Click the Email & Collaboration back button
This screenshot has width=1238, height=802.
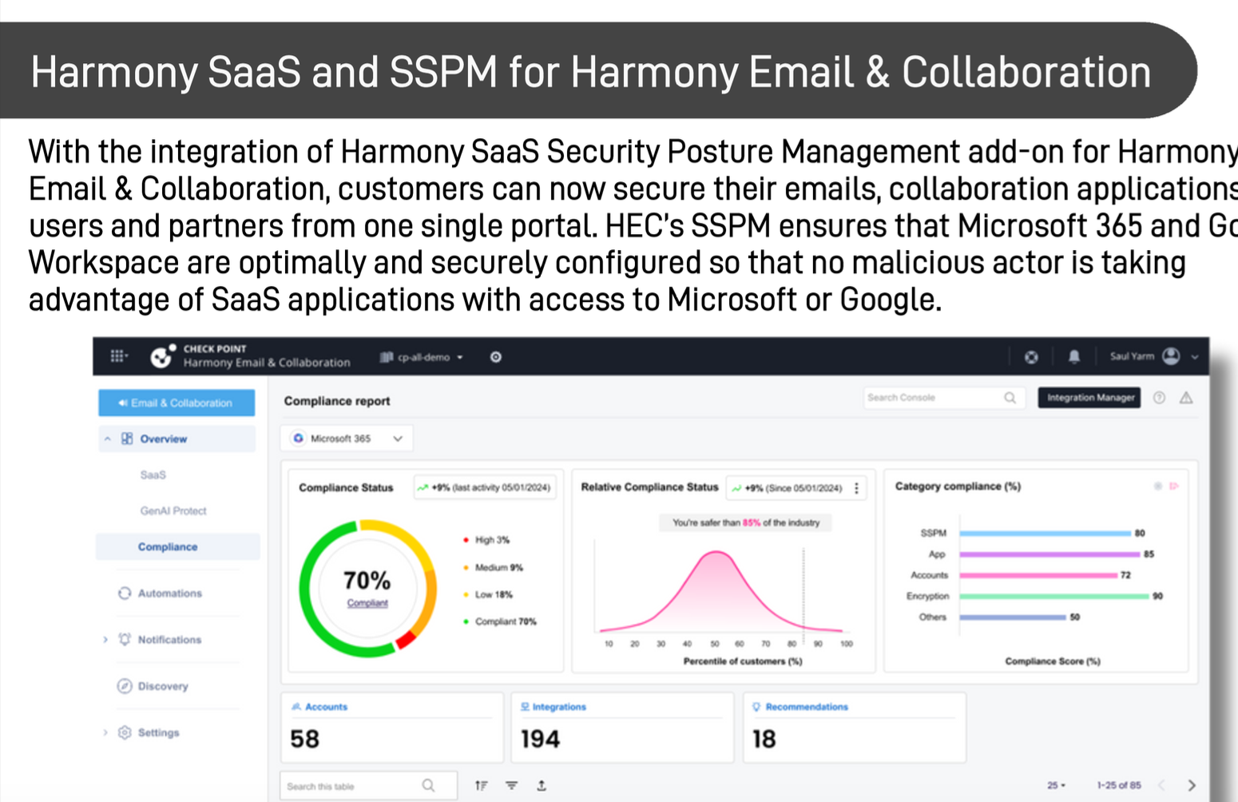(x=177, y=403)
